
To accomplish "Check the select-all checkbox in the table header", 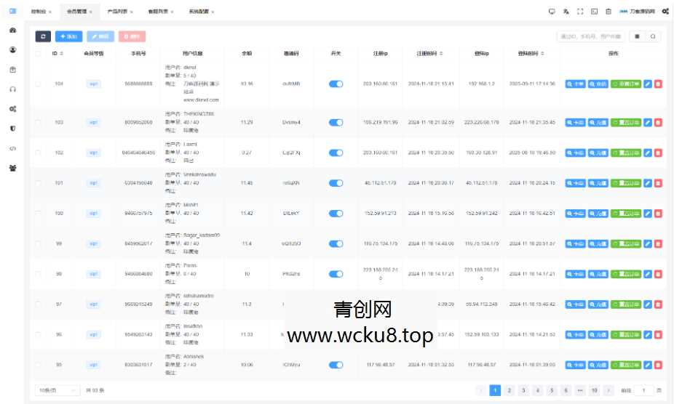I will pyautogui.click(x=39, y=54).
